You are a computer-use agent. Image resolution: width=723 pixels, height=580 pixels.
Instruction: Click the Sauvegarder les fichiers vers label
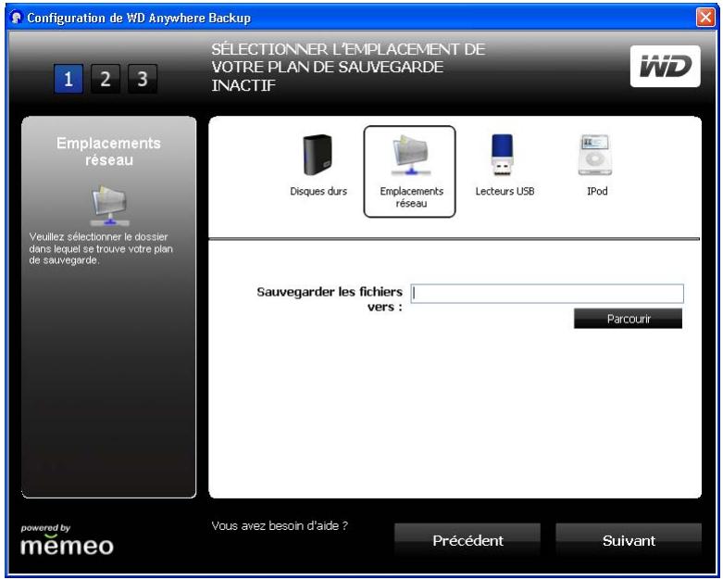(330, 299)
